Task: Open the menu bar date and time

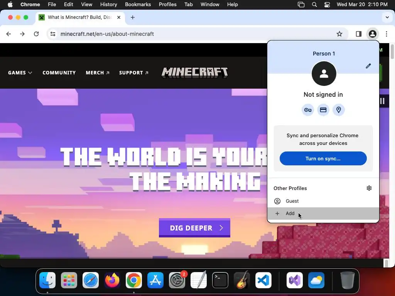Action: coord(362,5)
